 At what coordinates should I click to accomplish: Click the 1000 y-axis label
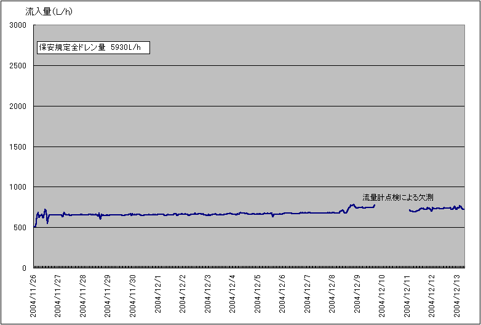18,187
